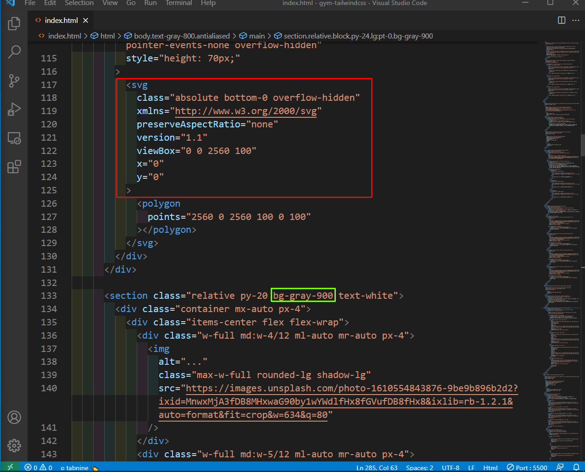
Task: Open the Selection menu
Action: pos(79,3)
